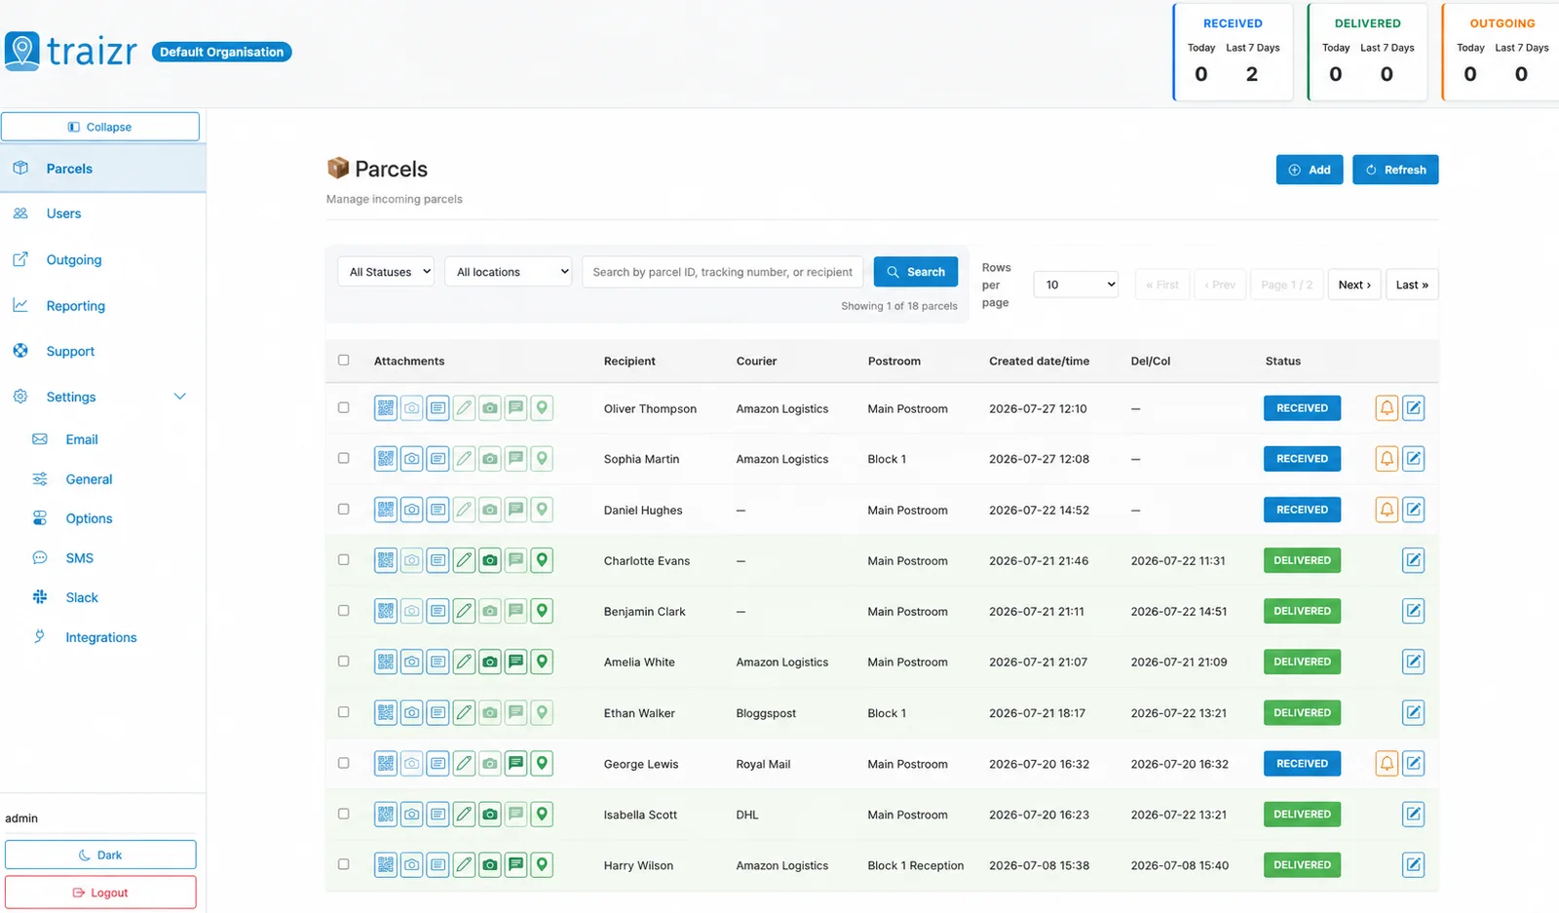Click DELIVERED status badge for Isabella Scott
The height and width of the screenshot is (913, 1559).
coord(1302,814)
